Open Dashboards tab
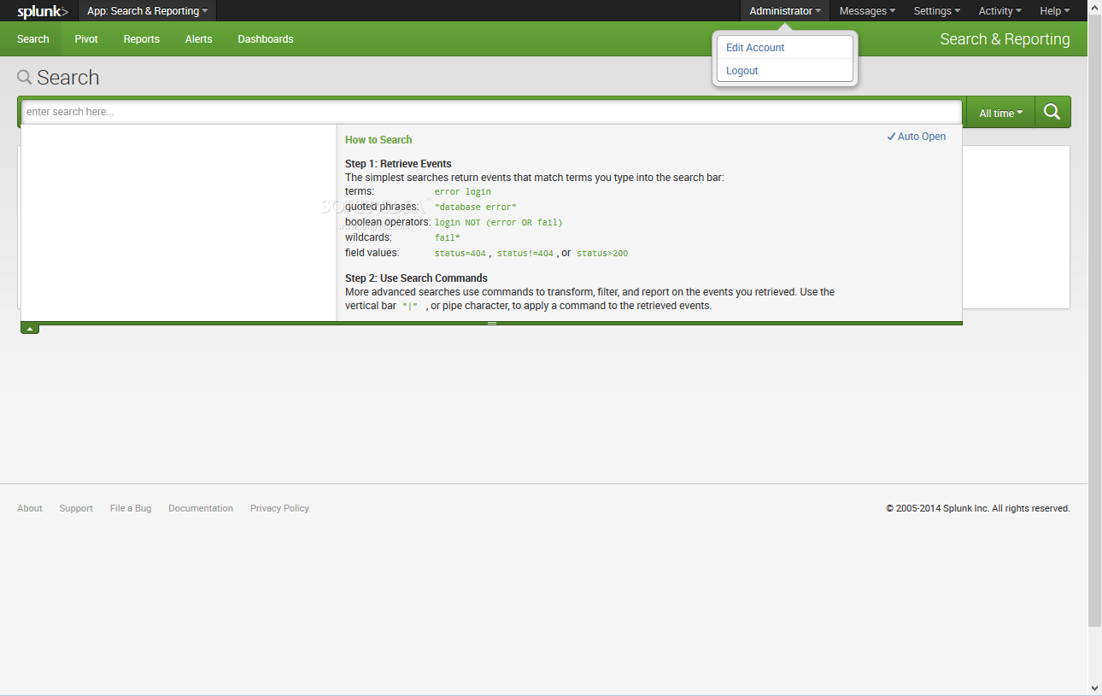This screenshot has width=1102, height=696. pos(266,39)
